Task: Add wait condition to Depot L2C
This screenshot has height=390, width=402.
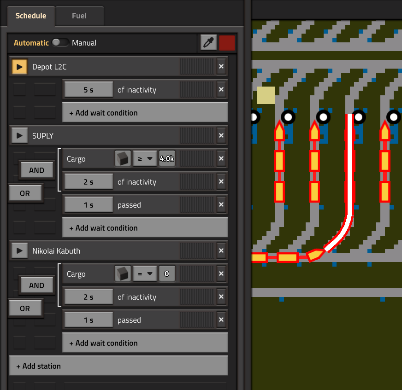Action: [145, 113]
